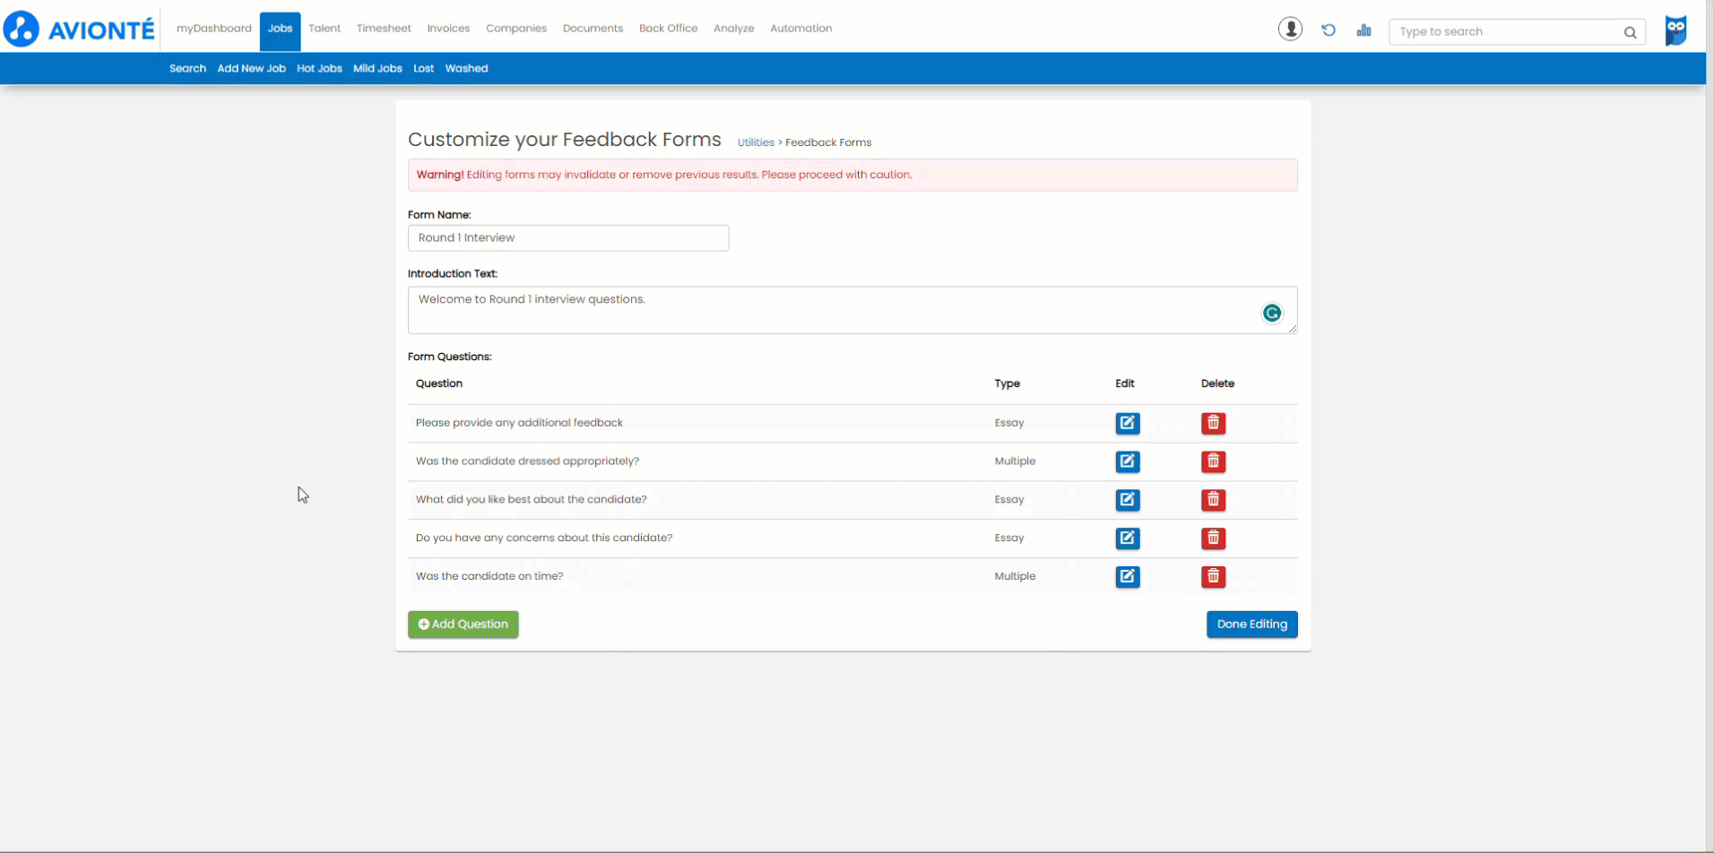
Task: Edit 'Was the candidate dressed appropriately?' question
Action: pyautogui.click(x=1127, y=461)
